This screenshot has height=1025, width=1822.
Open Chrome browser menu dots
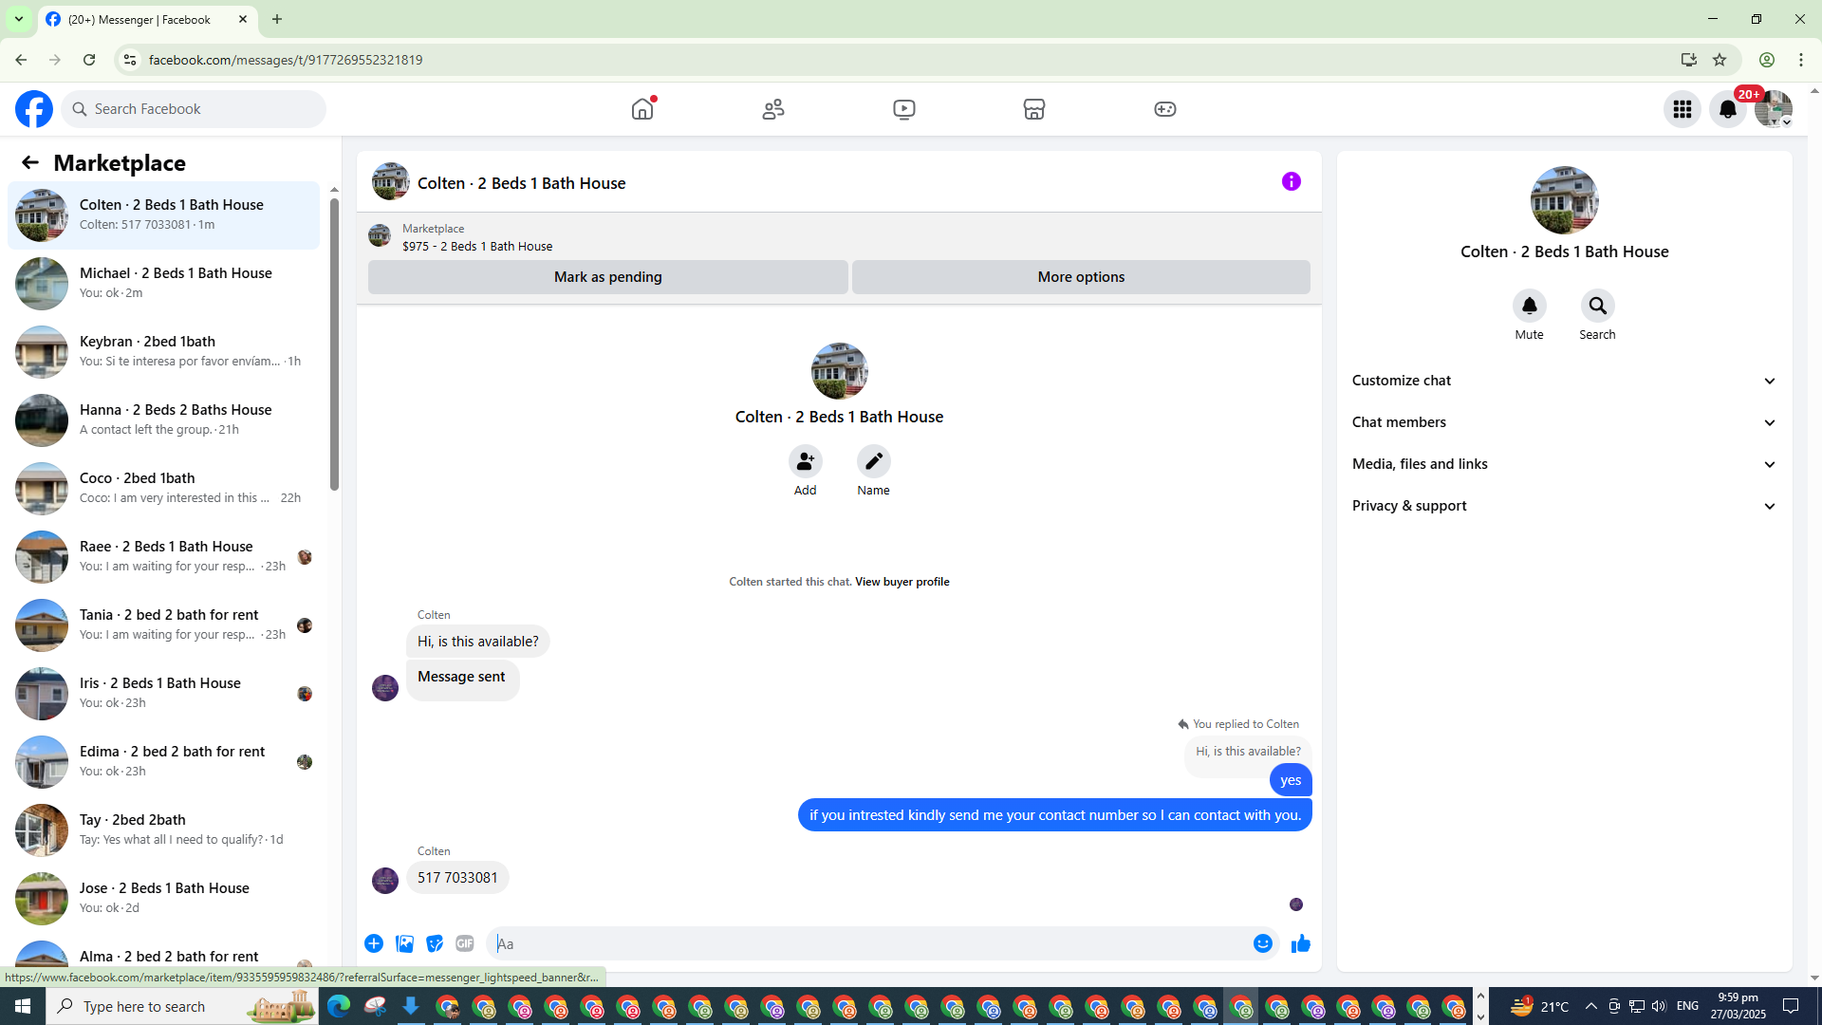pyautogui.click(x=1801, y=60)
